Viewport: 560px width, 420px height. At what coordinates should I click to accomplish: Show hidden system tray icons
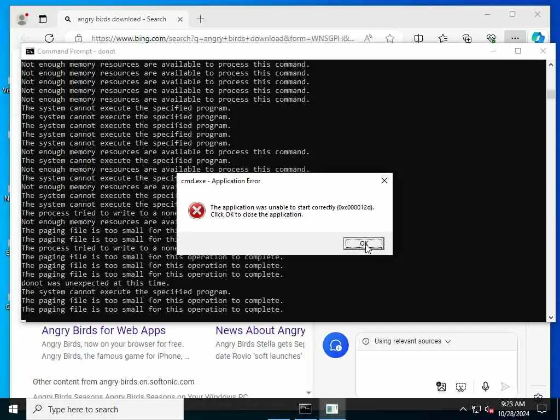463,409
